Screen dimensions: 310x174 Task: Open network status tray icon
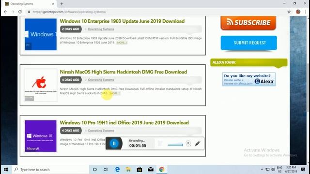click(267, 170)
